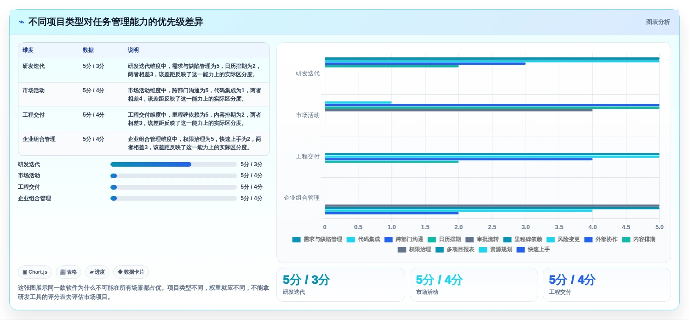Image resolution: width=689 pixels, height=320 pixels.
Task: Click the 市场活动 row description about 跨部门沟通
Action: pyautogui.click(x=195, y=95)
